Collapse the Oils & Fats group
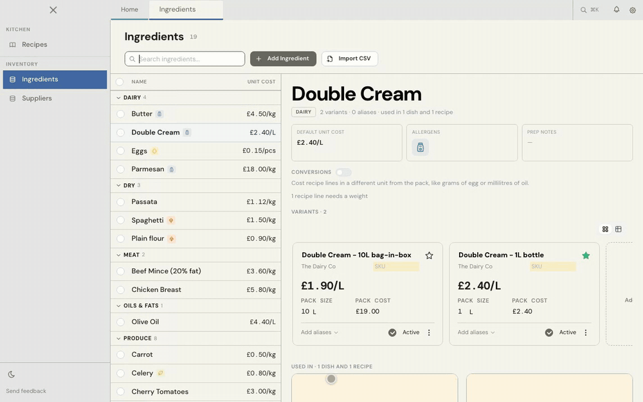This screenshot has width=643, height=402. pyautogui.click(x=118, y=306)
